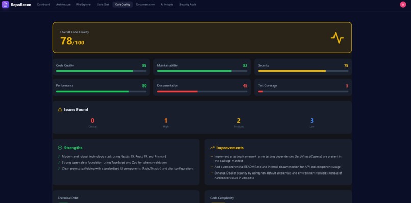Click the "Performance" metric label

(64, 86)
